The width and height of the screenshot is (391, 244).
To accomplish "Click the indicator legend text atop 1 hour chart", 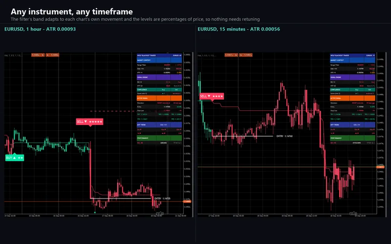I will 13,55.
